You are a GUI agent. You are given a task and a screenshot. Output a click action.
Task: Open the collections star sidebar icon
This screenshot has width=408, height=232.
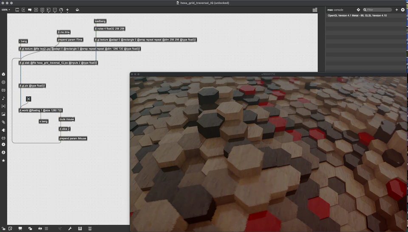pos(3,161)
